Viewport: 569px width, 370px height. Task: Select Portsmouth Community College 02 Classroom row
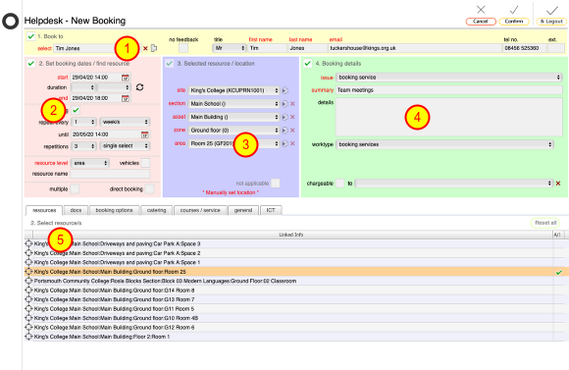[294, 281]
